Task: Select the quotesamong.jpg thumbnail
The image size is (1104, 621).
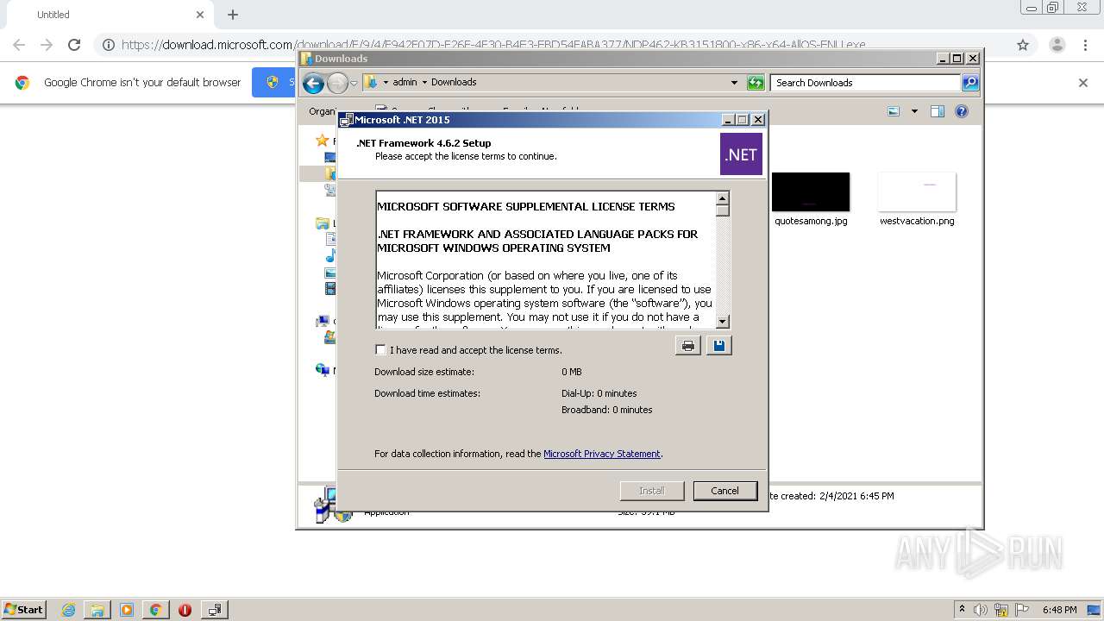Action: (811, 191)
